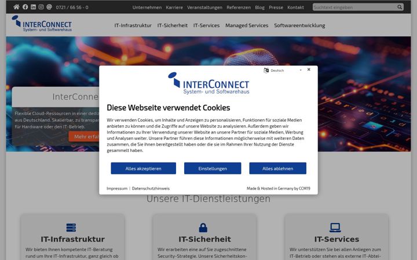Open the Kontakt page
Screen dimensions: 417x260
click(295, 8)
